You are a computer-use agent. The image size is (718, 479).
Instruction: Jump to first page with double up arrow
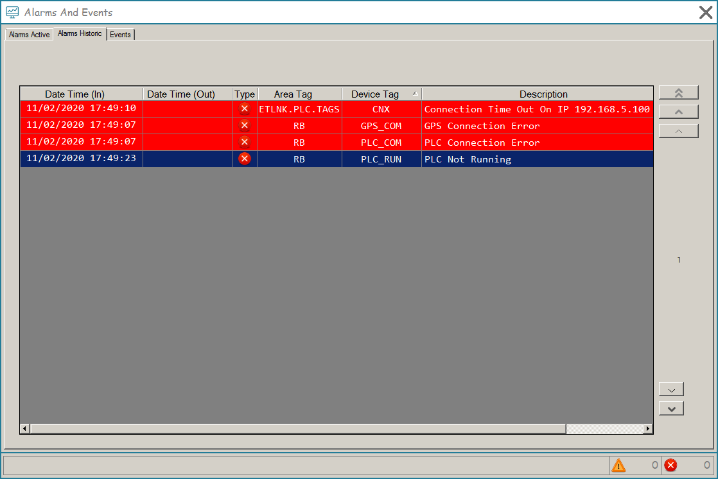pos(679,92)
